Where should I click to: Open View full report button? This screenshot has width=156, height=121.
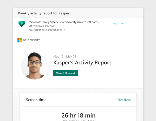coord(66,73)
